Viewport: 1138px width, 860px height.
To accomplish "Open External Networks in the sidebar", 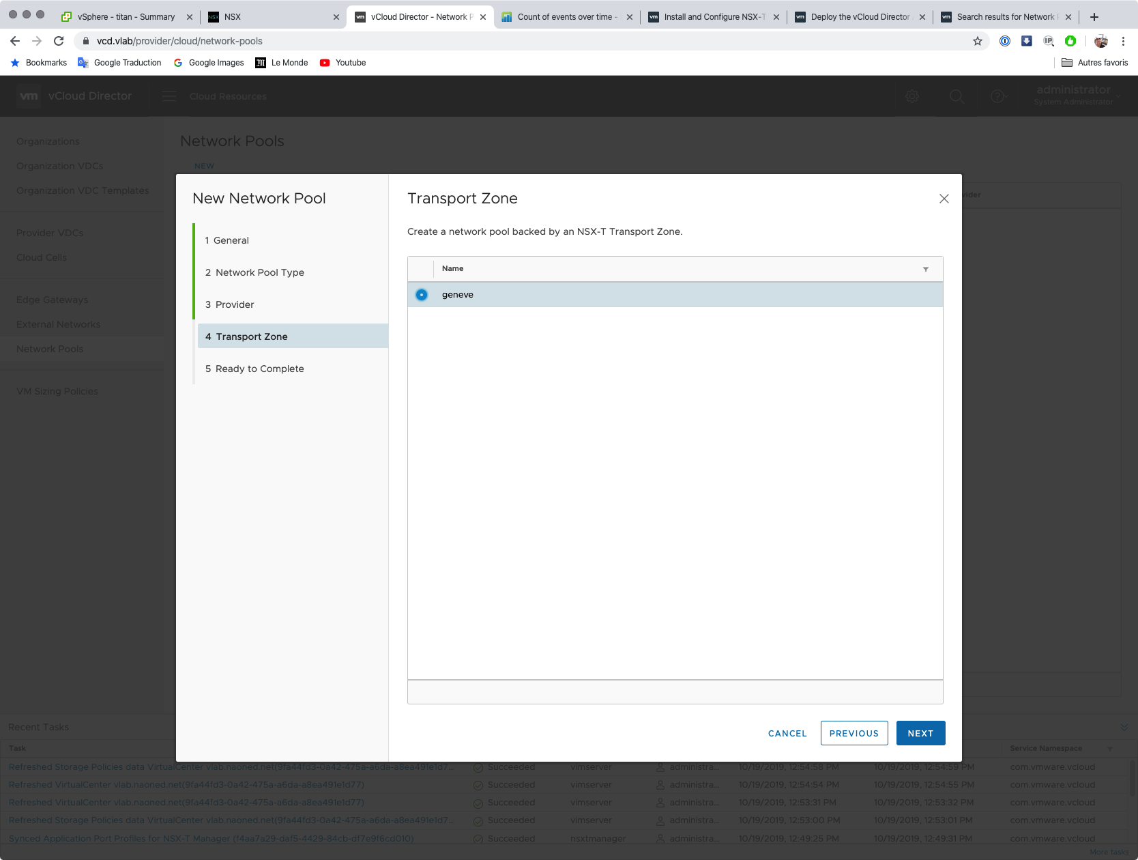I will [x=59, y=324].
